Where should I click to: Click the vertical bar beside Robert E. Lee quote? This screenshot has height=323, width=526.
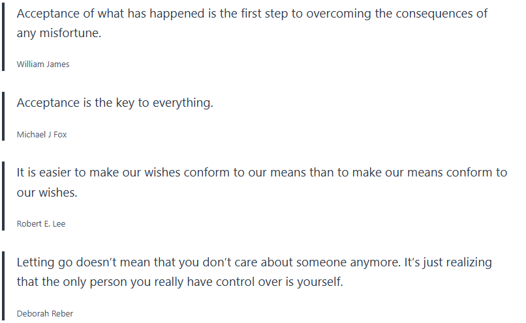(x=4, y=197)
